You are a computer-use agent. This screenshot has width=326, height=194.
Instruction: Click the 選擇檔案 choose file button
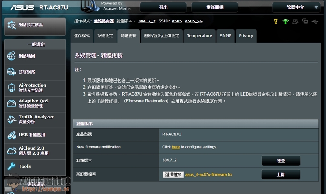(173, 174)
